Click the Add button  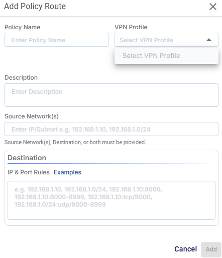coord(211,249)
